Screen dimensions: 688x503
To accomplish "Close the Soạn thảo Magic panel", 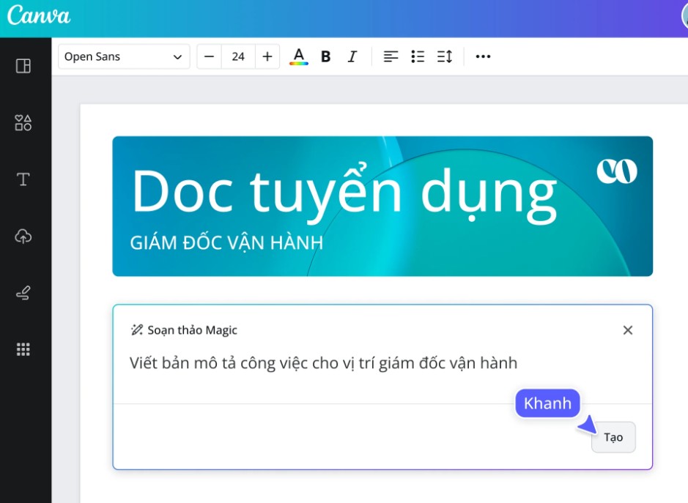I will click(628, 330).
